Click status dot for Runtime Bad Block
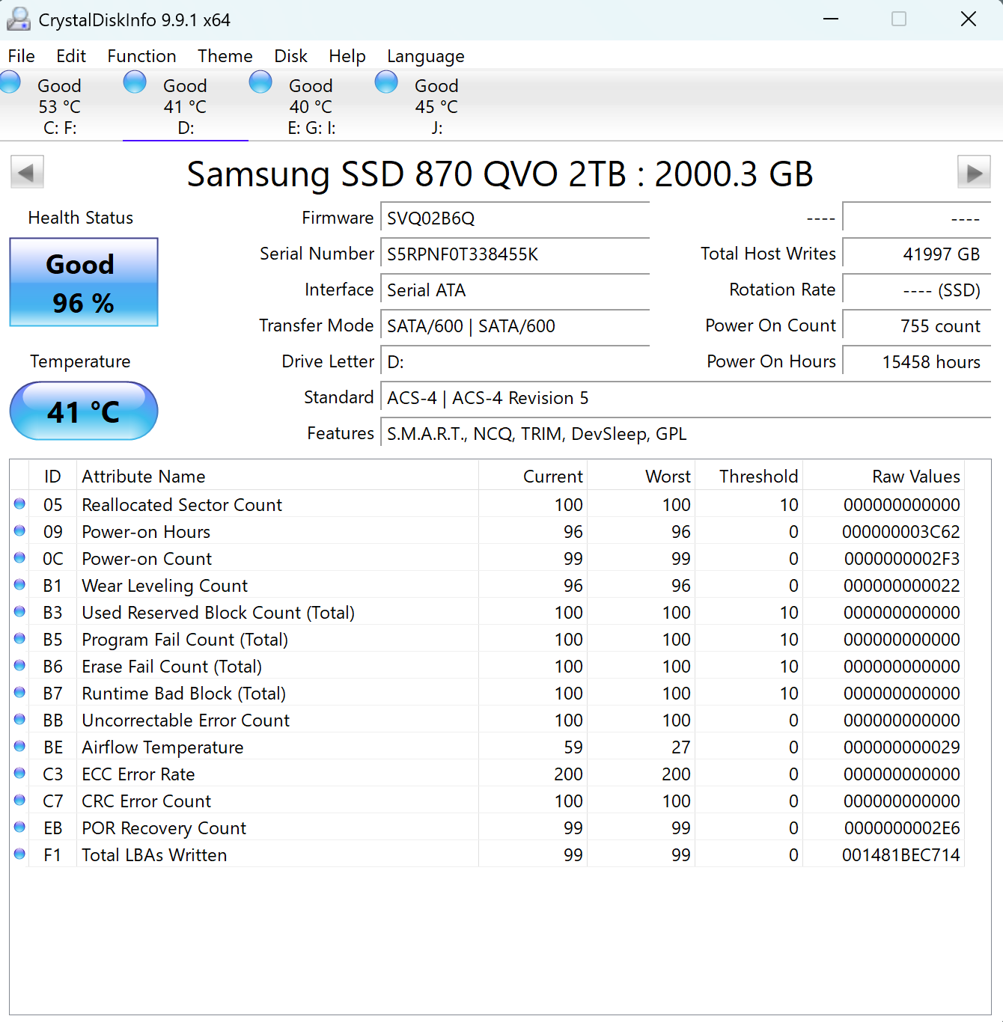This screenshot has height=1022, width=1003. pos(19,693)
